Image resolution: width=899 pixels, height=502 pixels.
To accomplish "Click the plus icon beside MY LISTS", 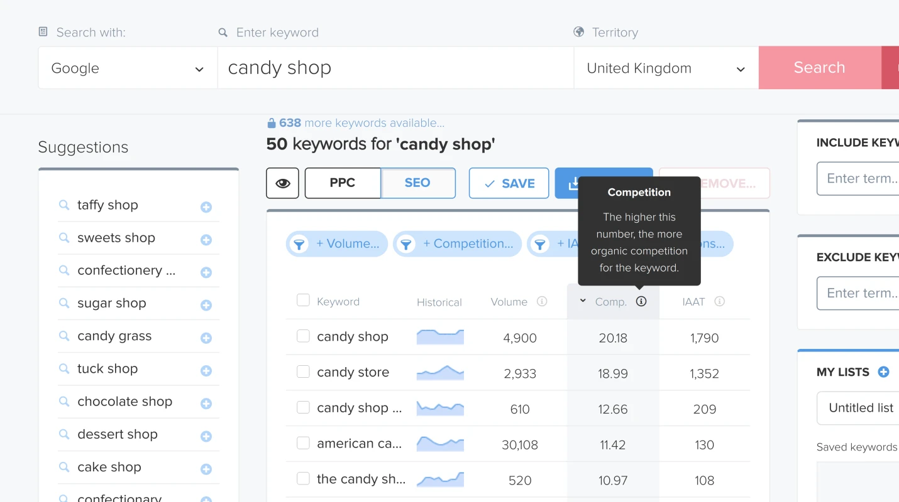I will point(884,371).
